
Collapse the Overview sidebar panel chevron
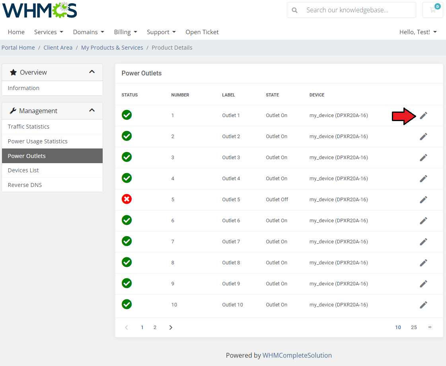92,72
